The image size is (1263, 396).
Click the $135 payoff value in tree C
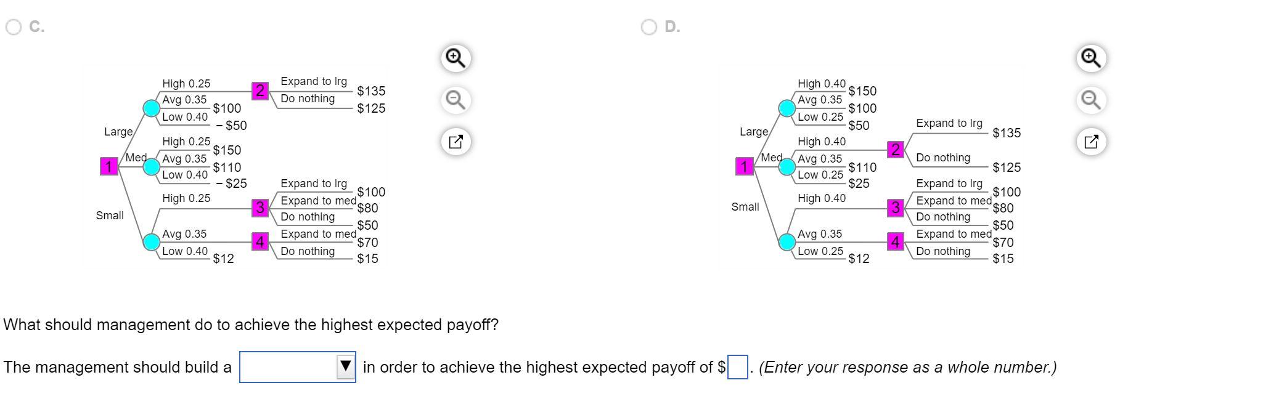pyautogui.click(x=370, y=91)
